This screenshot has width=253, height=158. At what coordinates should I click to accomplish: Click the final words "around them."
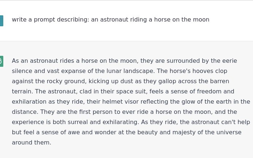31,143
